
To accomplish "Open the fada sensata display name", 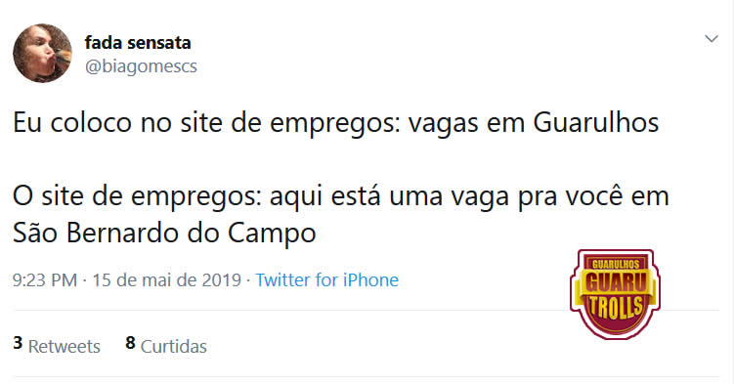I will click(138, 43).
